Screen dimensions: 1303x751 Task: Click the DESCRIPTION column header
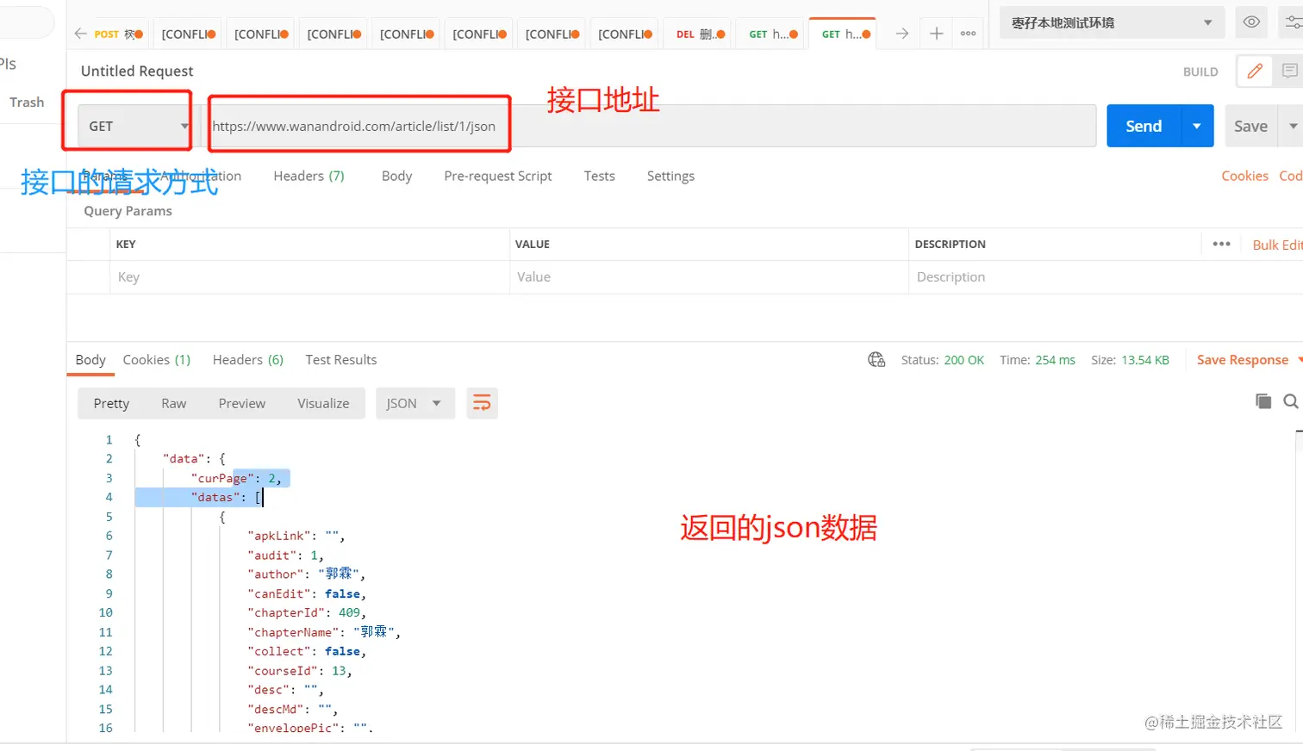pos(950,244)
